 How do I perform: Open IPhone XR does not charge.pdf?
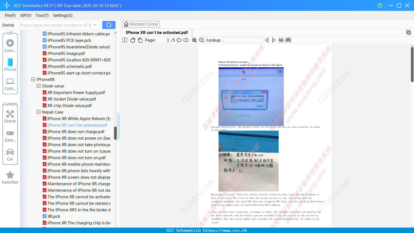76,131
